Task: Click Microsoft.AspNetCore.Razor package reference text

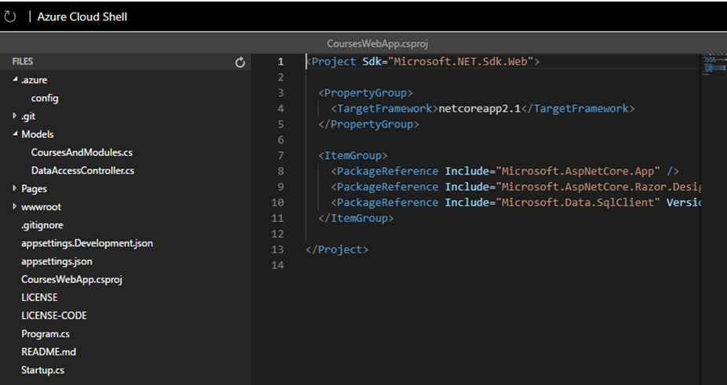Action: (x=598, y=187)
